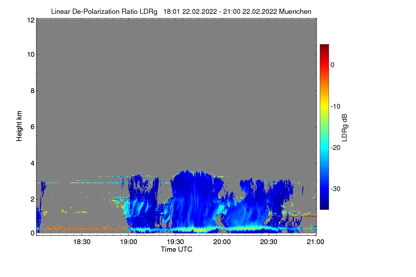Click the 'Height km' y-axis label
Screen dimensions: 416x277
coord(19,127)
